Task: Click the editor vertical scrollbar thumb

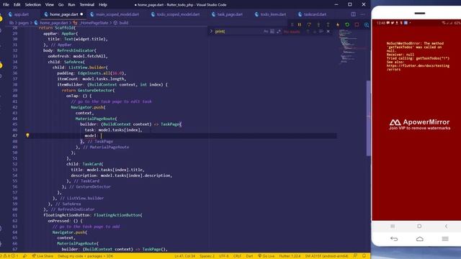Action: [x=368, y=118]
